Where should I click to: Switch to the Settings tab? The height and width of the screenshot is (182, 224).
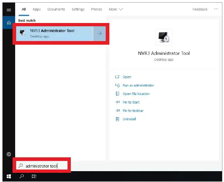78,9
